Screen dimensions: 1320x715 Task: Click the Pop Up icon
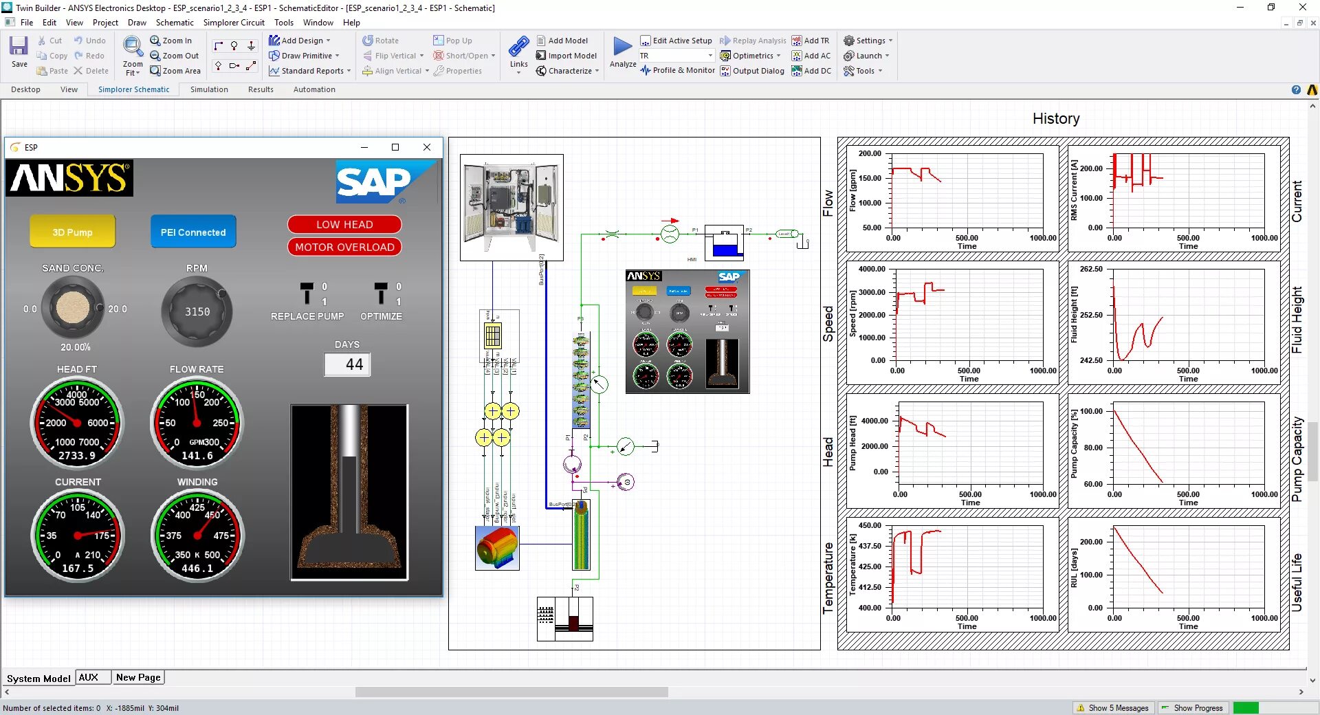tap(452, 41)
